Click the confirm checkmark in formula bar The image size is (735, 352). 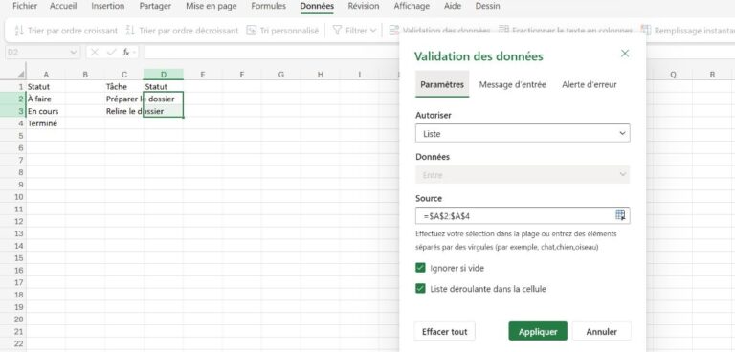point(111,52)
